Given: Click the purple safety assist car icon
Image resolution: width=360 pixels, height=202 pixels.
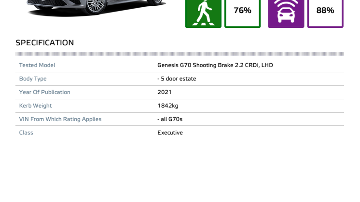Looking at the screenshot, I should (286, 13).
